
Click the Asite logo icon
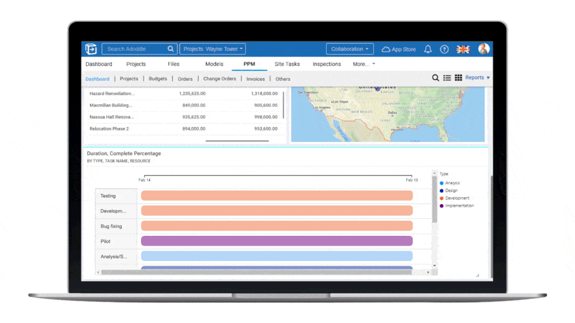[x=91, y=49]
